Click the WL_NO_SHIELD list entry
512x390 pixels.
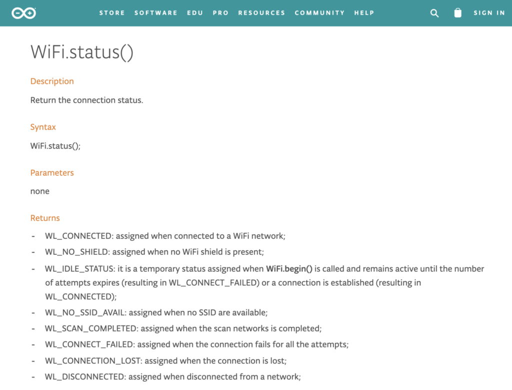(154, 252)
